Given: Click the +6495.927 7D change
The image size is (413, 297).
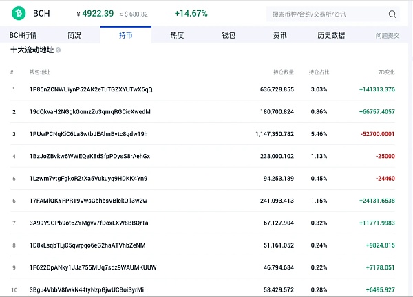Looking at the screenshot, I should coord(381,289).
